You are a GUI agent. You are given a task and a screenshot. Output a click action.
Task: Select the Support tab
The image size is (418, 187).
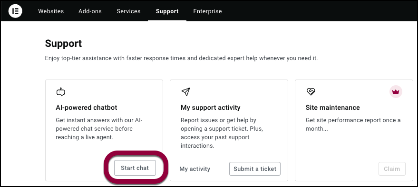[167, 11]
